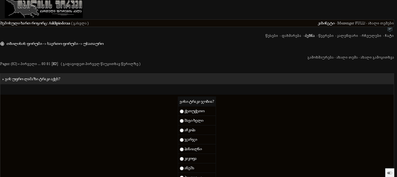The height and width of the screenshot is (177, 397).
Task: Toggle the switch widget at the bottom-right corner
Action: click(x=390, y=173)
